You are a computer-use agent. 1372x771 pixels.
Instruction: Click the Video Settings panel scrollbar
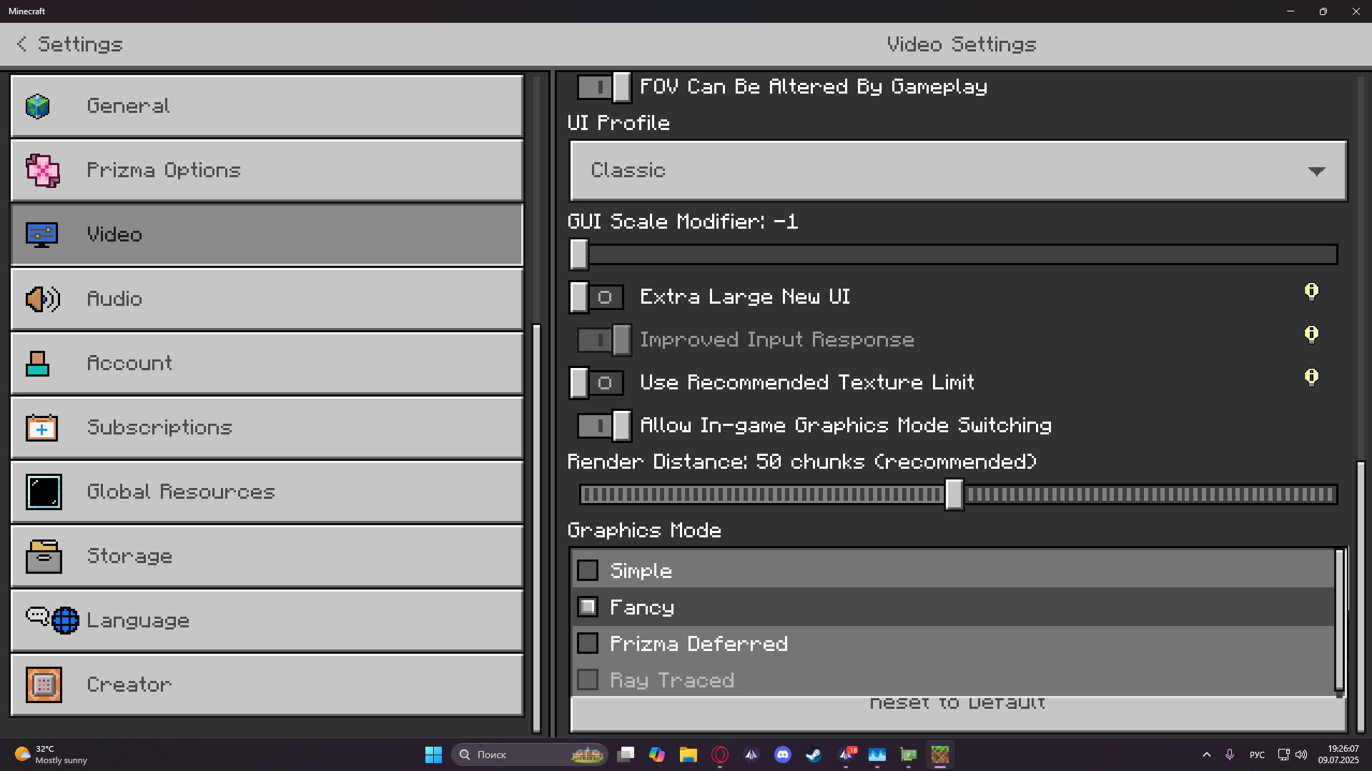click(1361, 596)
